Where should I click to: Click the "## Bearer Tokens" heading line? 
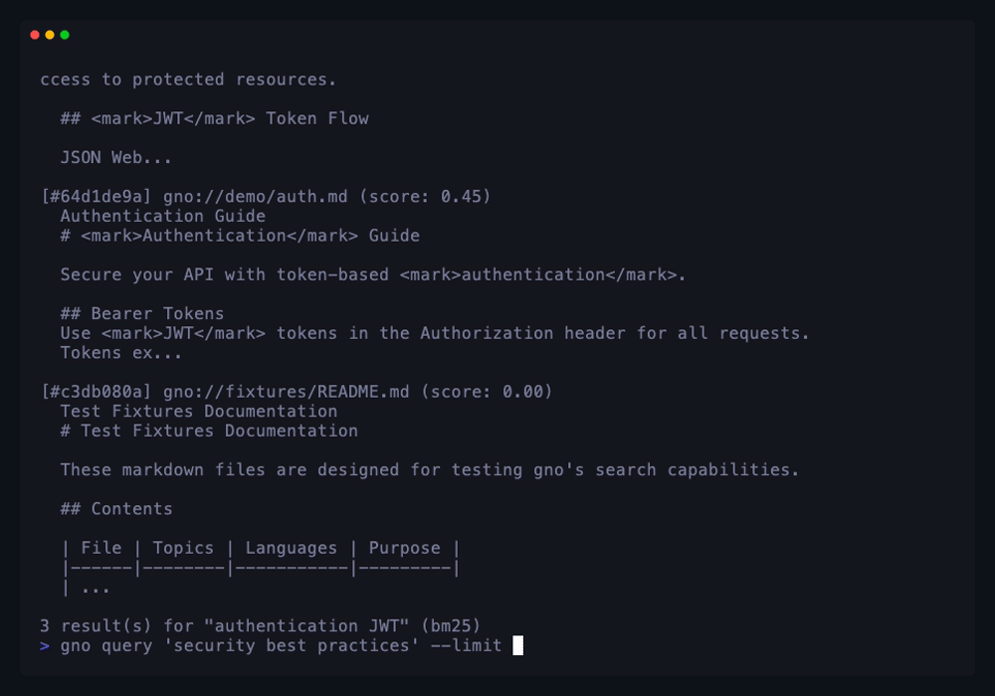(142, 314)
